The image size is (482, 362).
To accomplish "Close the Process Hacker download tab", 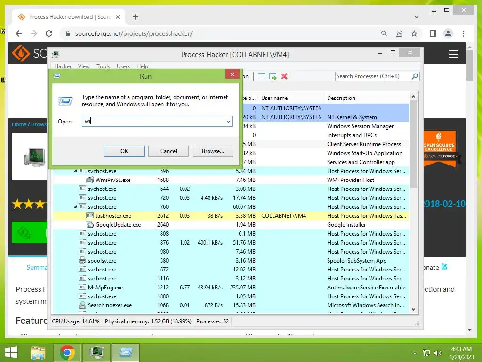I will pos(117,17).
